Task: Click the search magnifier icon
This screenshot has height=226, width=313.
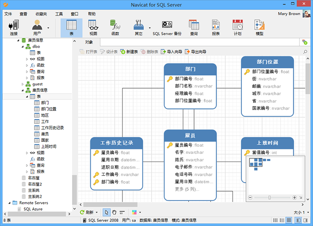Action: tap(305, 52)
